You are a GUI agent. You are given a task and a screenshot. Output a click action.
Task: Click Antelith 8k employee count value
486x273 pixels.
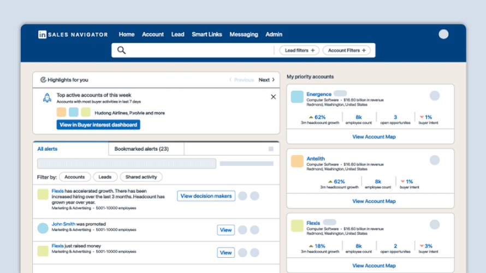378,182
